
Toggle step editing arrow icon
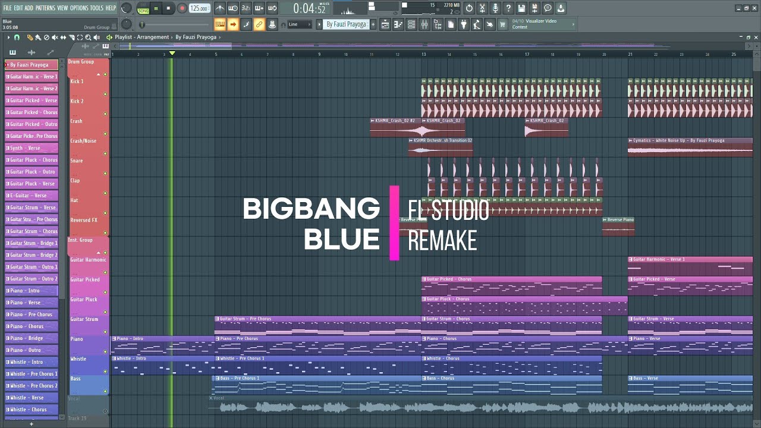(x=232, y=24)
